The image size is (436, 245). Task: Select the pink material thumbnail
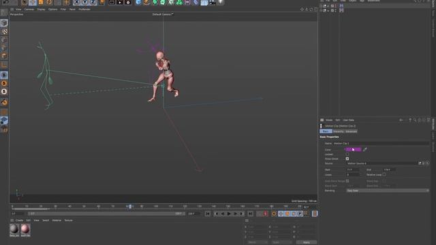pos(25,230)
